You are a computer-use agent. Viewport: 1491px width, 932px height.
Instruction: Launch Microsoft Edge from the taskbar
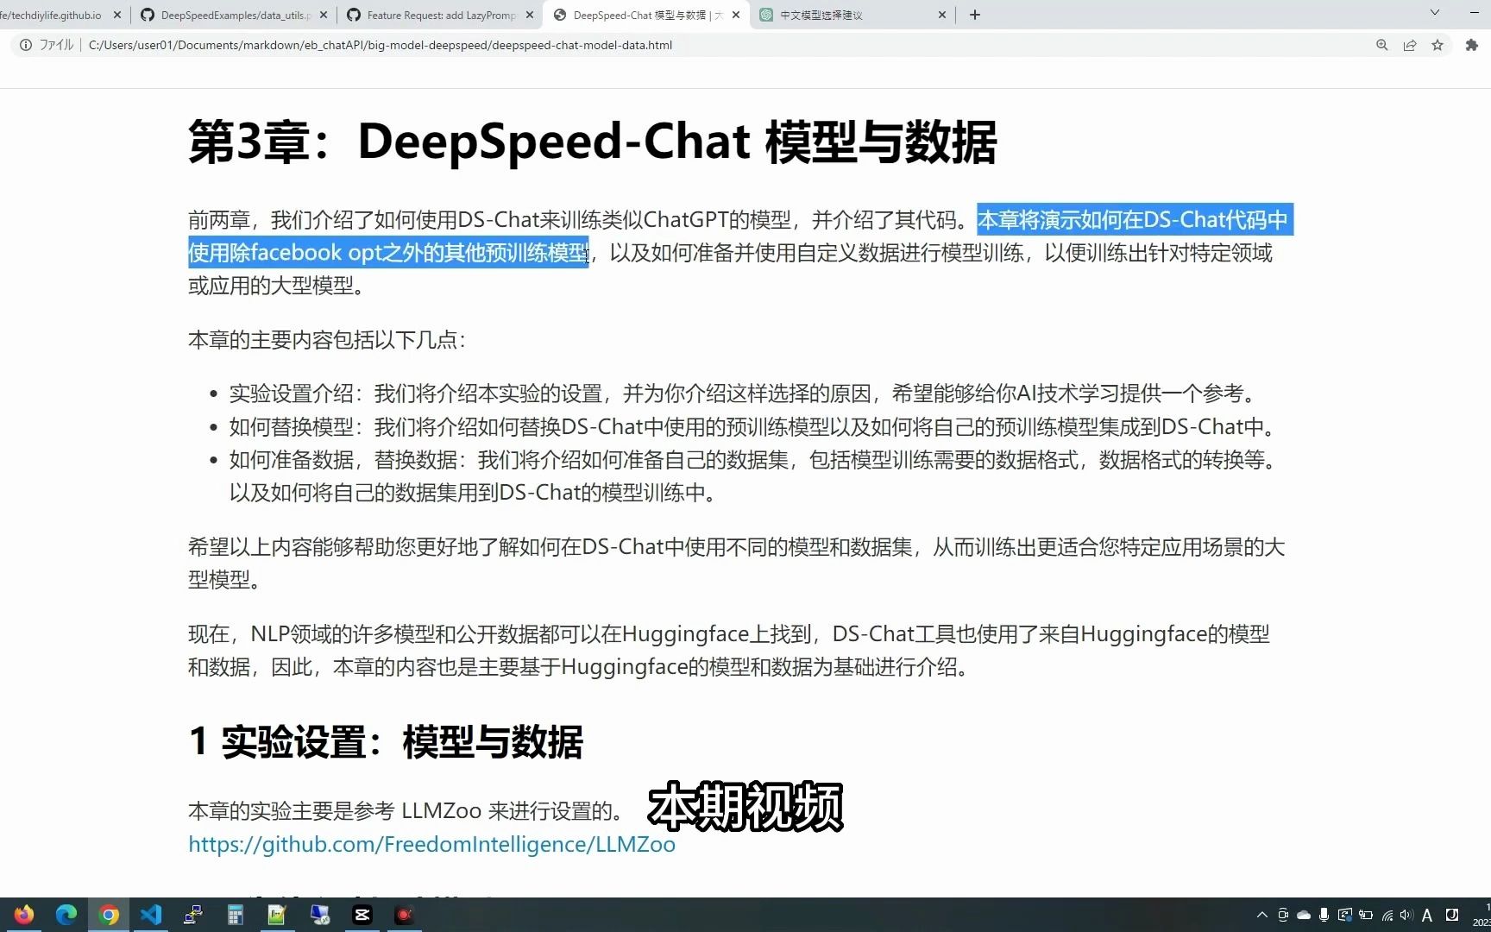[66, 915]
